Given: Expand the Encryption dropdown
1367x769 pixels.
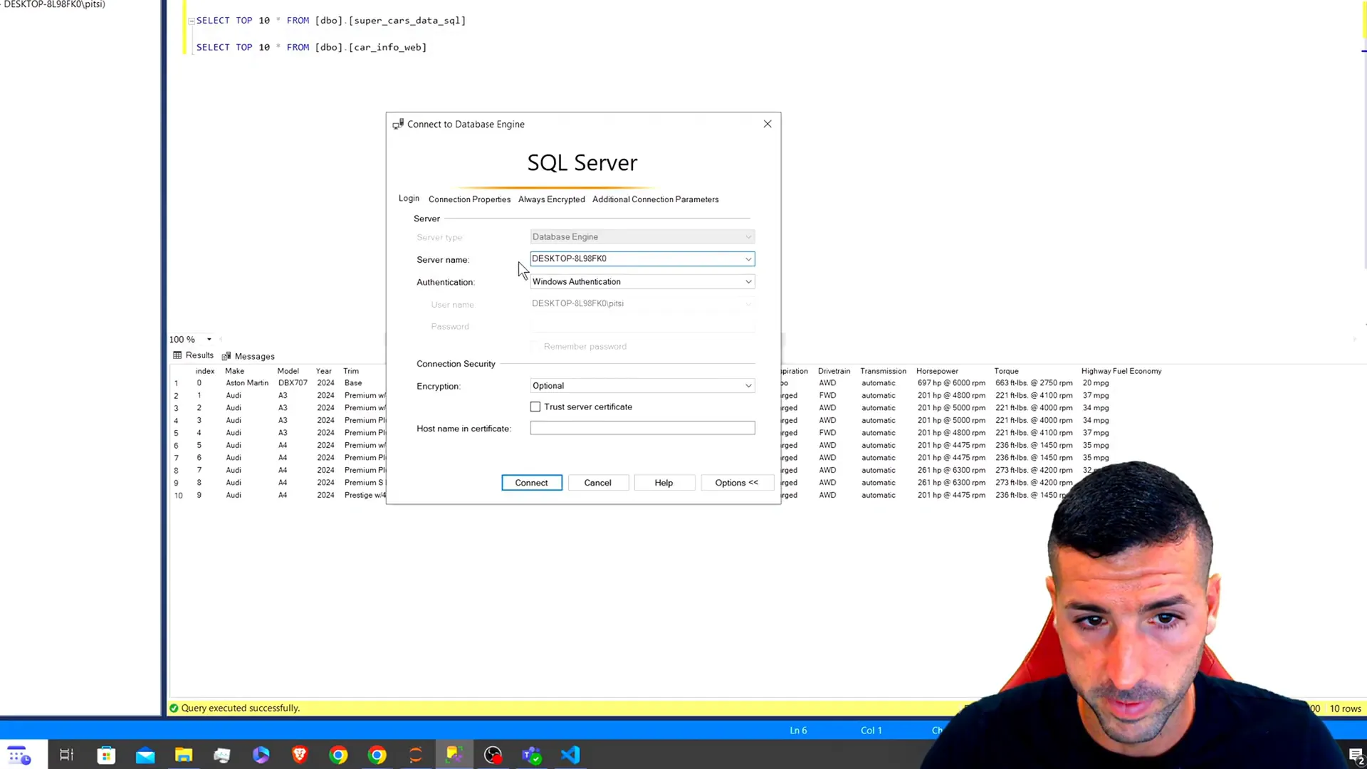Looking at the screenshot, I should 748,385.
